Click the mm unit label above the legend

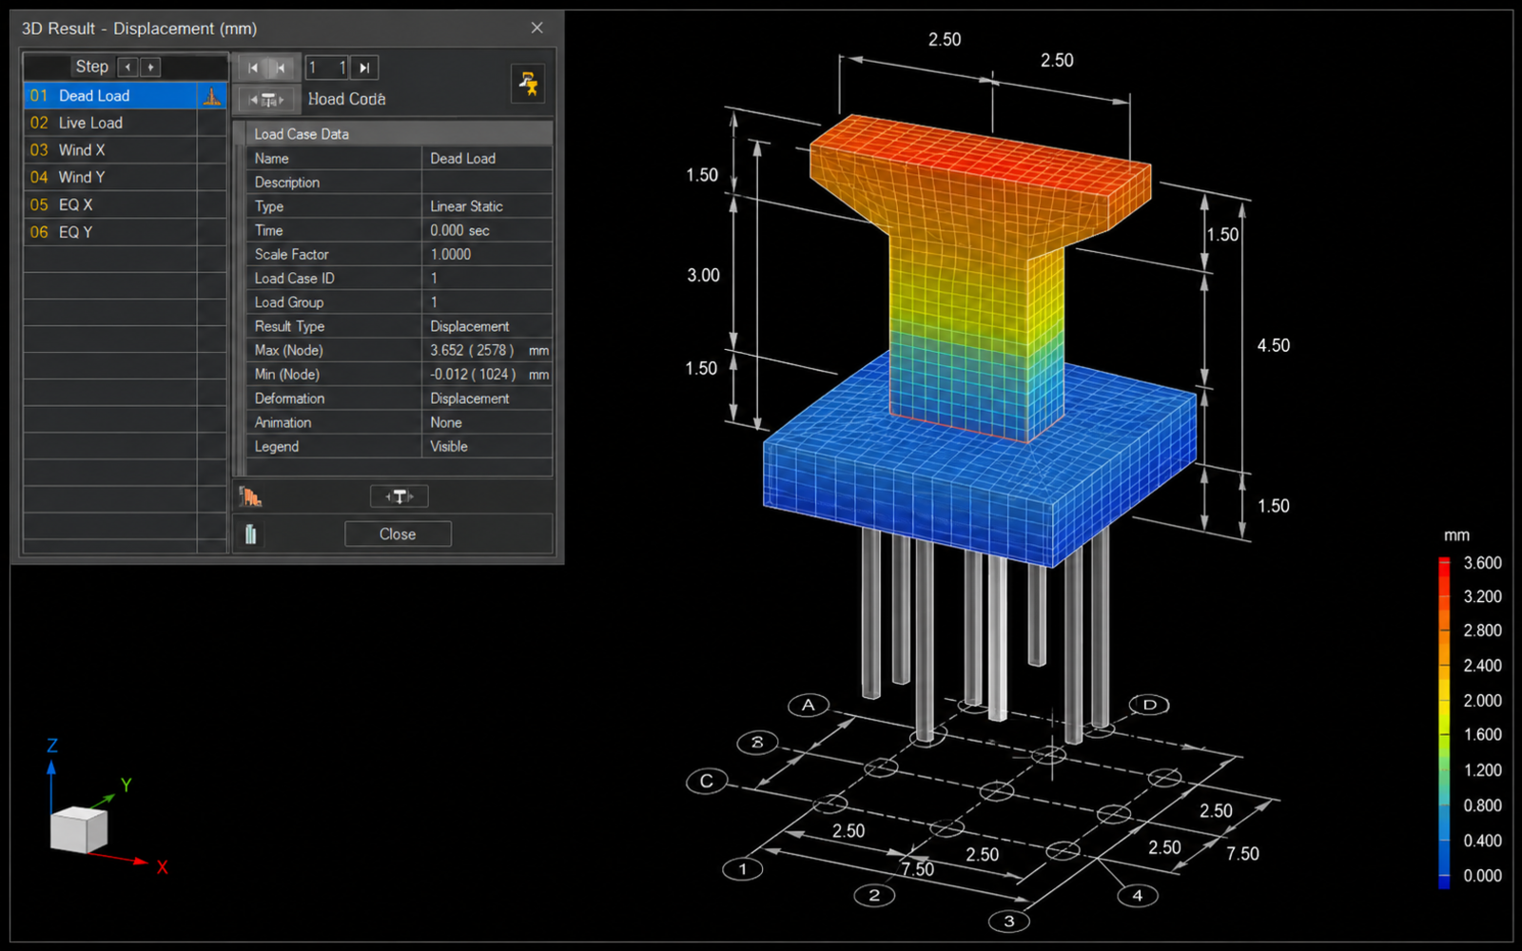coord(1456,535)
